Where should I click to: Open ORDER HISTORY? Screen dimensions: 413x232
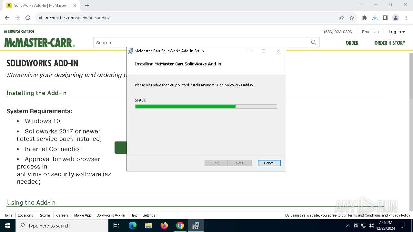coord(390,43)
